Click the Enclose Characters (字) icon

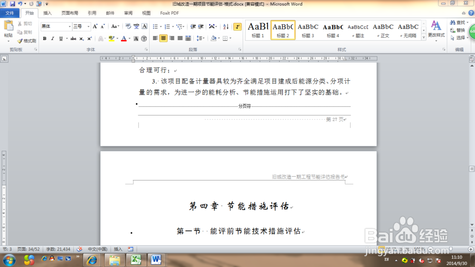(x=144, y=38)
